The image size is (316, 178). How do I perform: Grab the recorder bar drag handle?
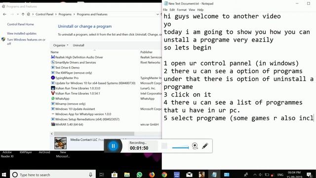pos(164,146)
